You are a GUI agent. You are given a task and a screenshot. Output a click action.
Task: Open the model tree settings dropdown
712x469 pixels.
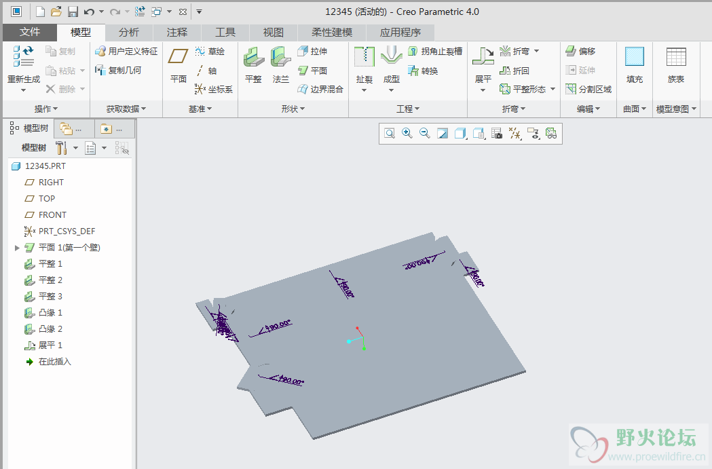tap(75, 147)
